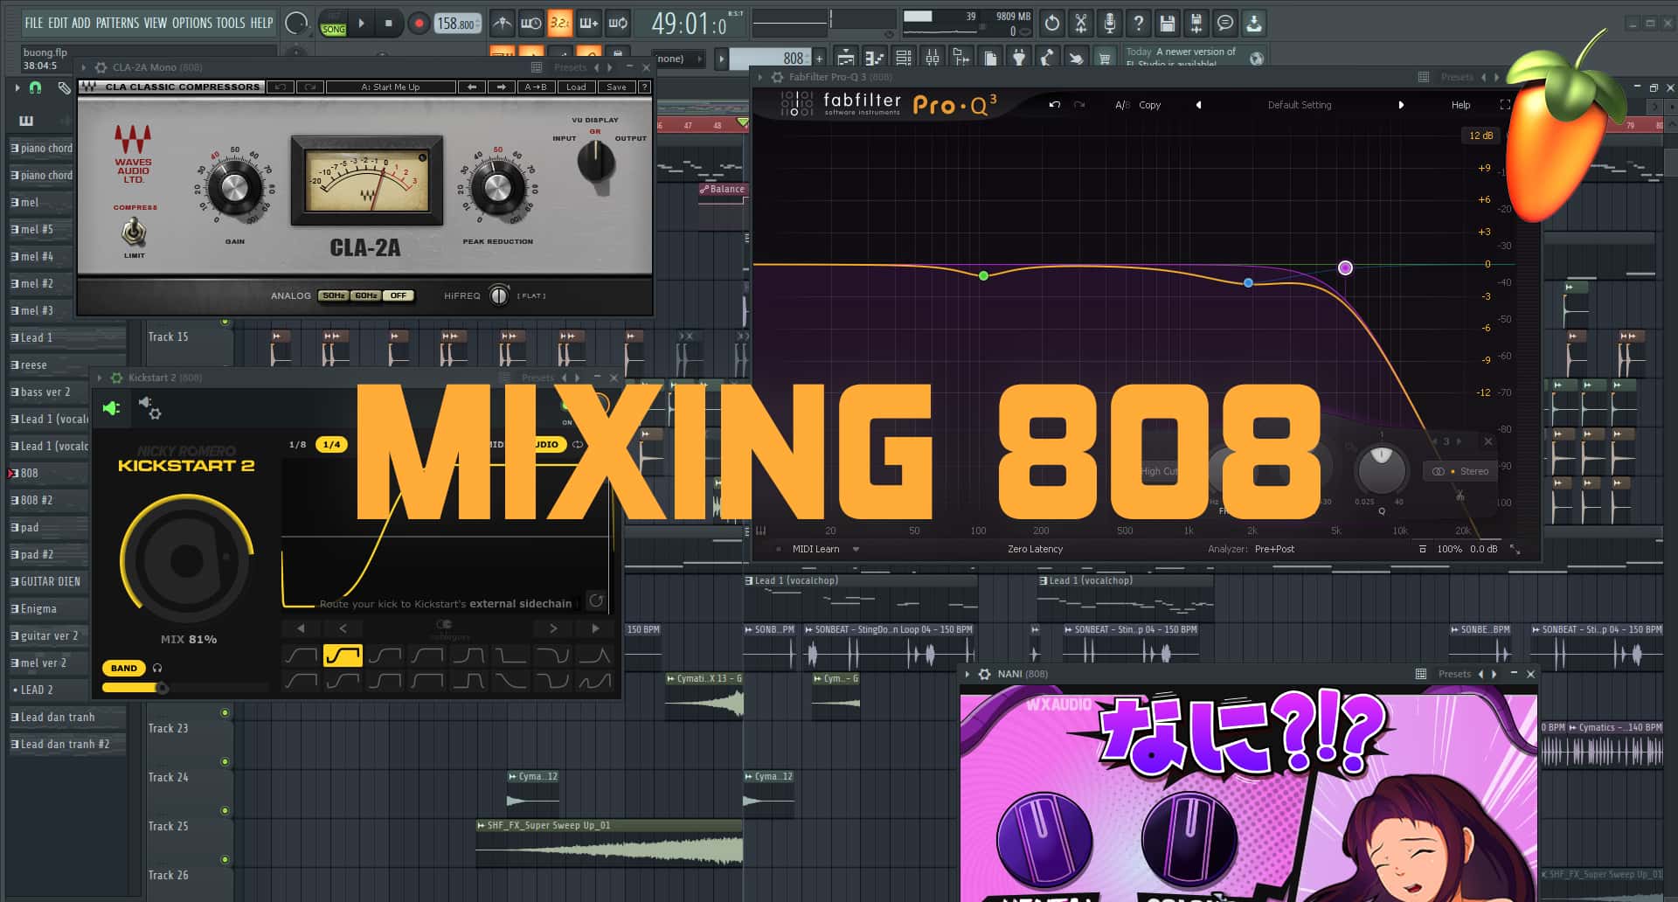
Task: Open the Kickstart 2 speaker settings gear icon
Action: 149,407
